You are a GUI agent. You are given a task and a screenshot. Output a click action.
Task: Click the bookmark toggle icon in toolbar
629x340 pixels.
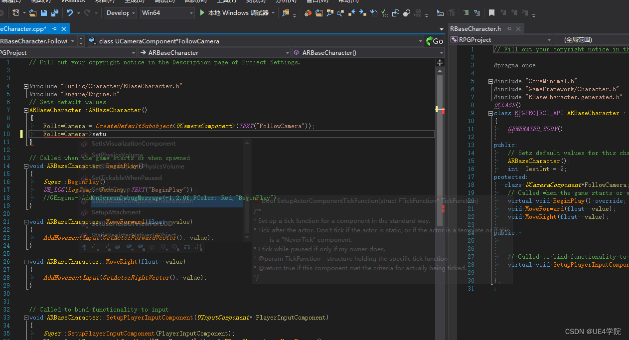[491, 13]
